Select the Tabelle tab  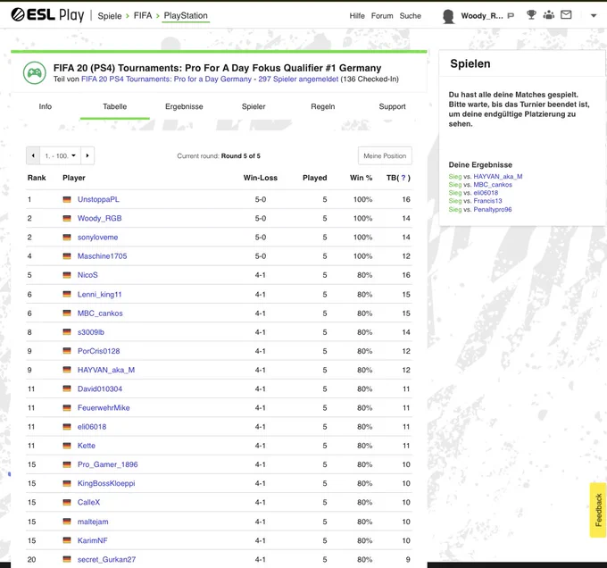click(114, 106)
